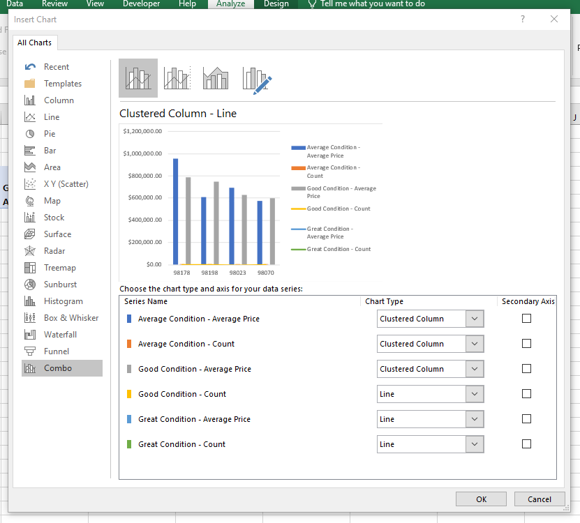
Task: Check Secondary Axis for Good Condition - Count
Action: point(526,394)
